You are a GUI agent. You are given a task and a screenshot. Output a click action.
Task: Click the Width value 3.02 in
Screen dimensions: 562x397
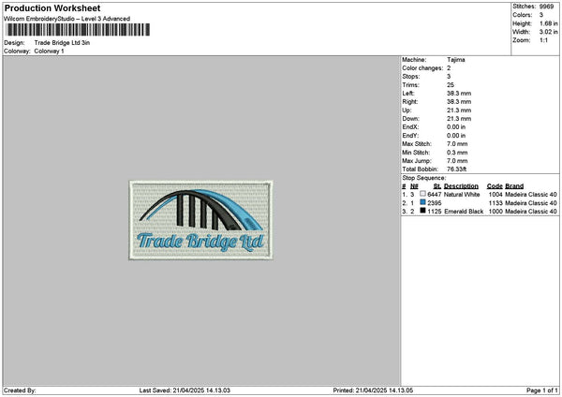click(548, 32)
